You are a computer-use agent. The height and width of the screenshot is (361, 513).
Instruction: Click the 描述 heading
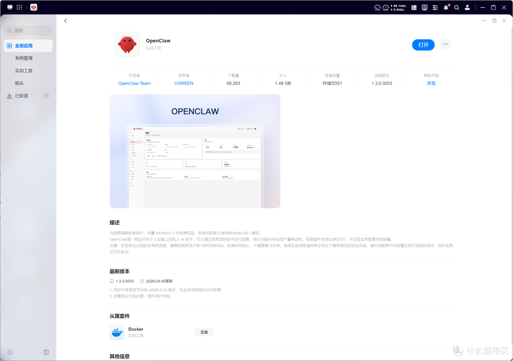click(x=114, y=222)
